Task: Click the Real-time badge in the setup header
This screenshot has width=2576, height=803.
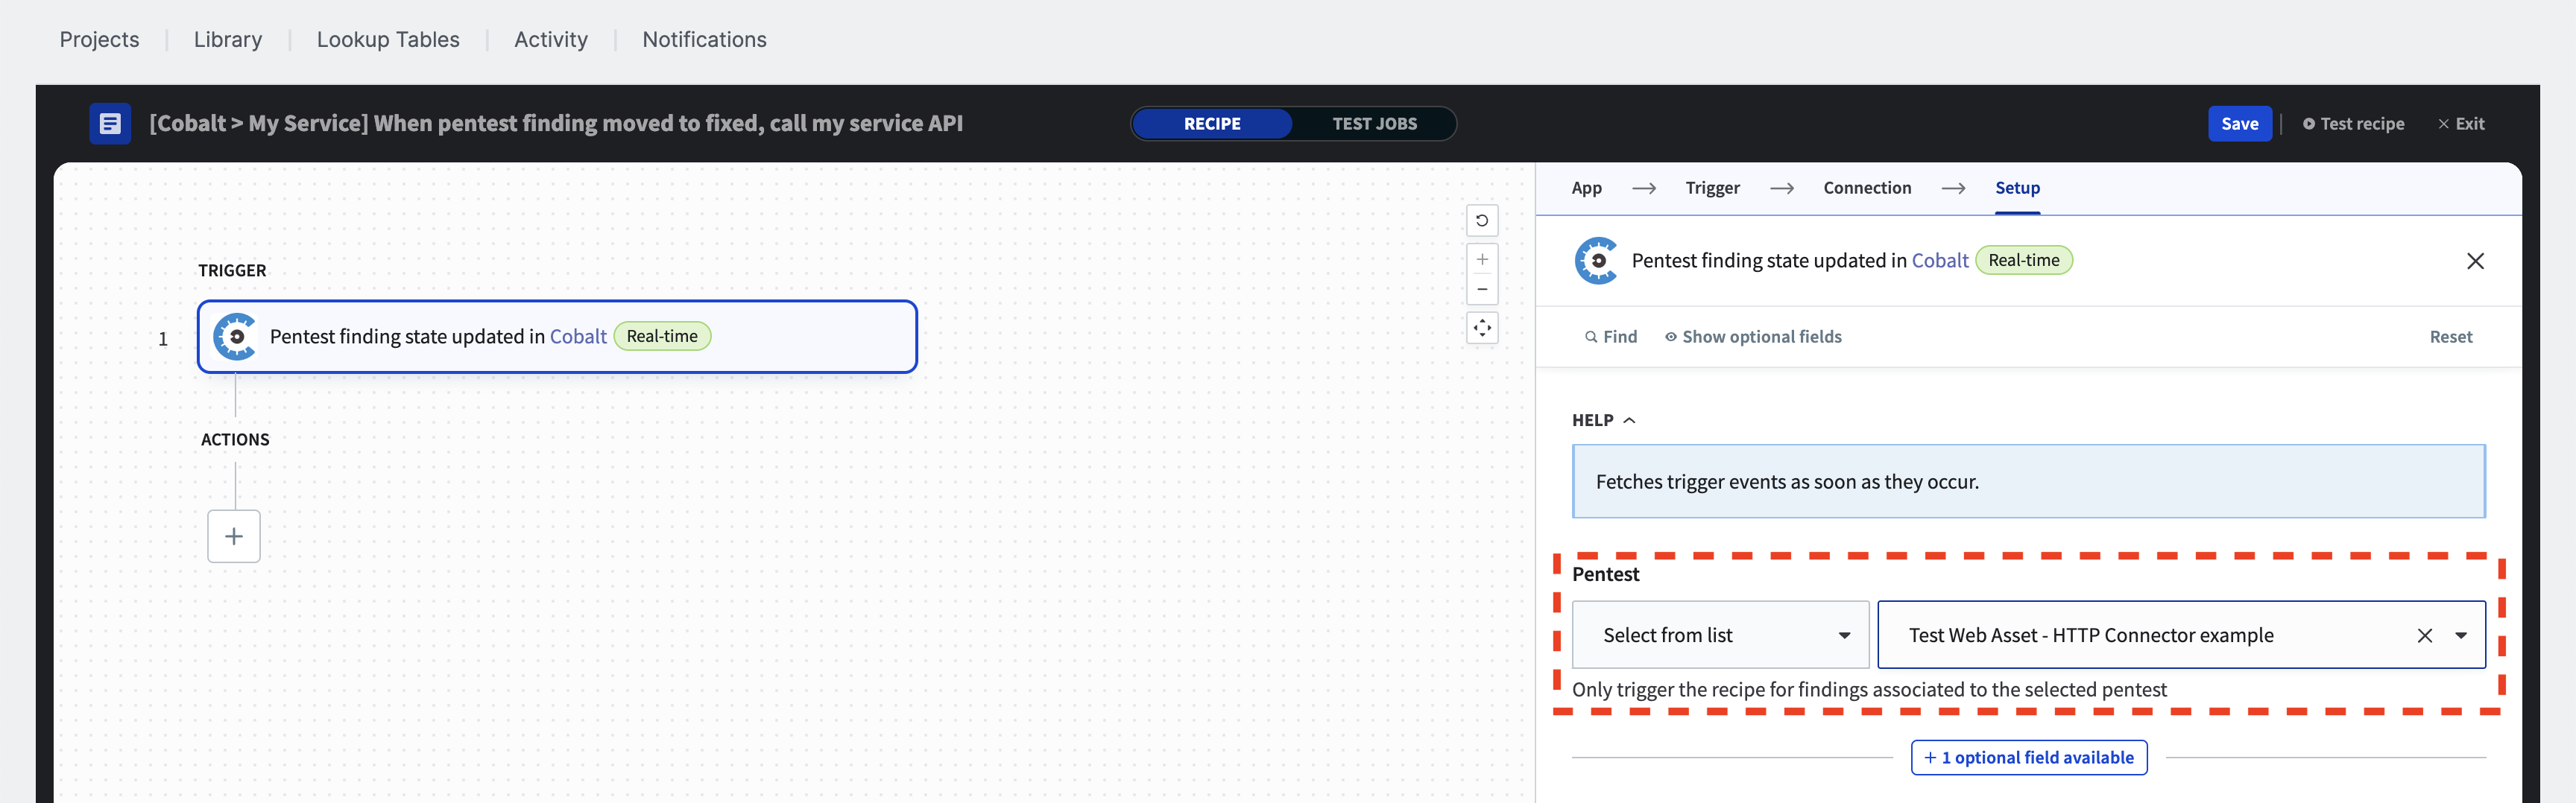Action: tap(2023, 261)
